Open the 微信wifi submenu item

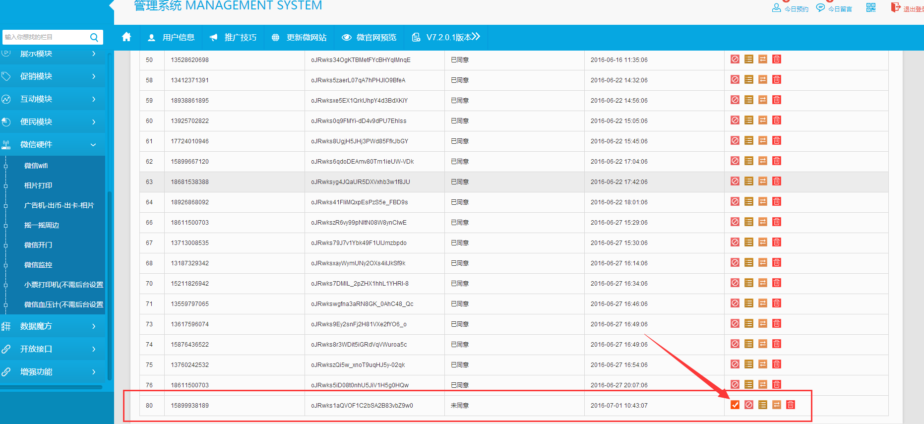pyautogui.click(x=36, y=166)
